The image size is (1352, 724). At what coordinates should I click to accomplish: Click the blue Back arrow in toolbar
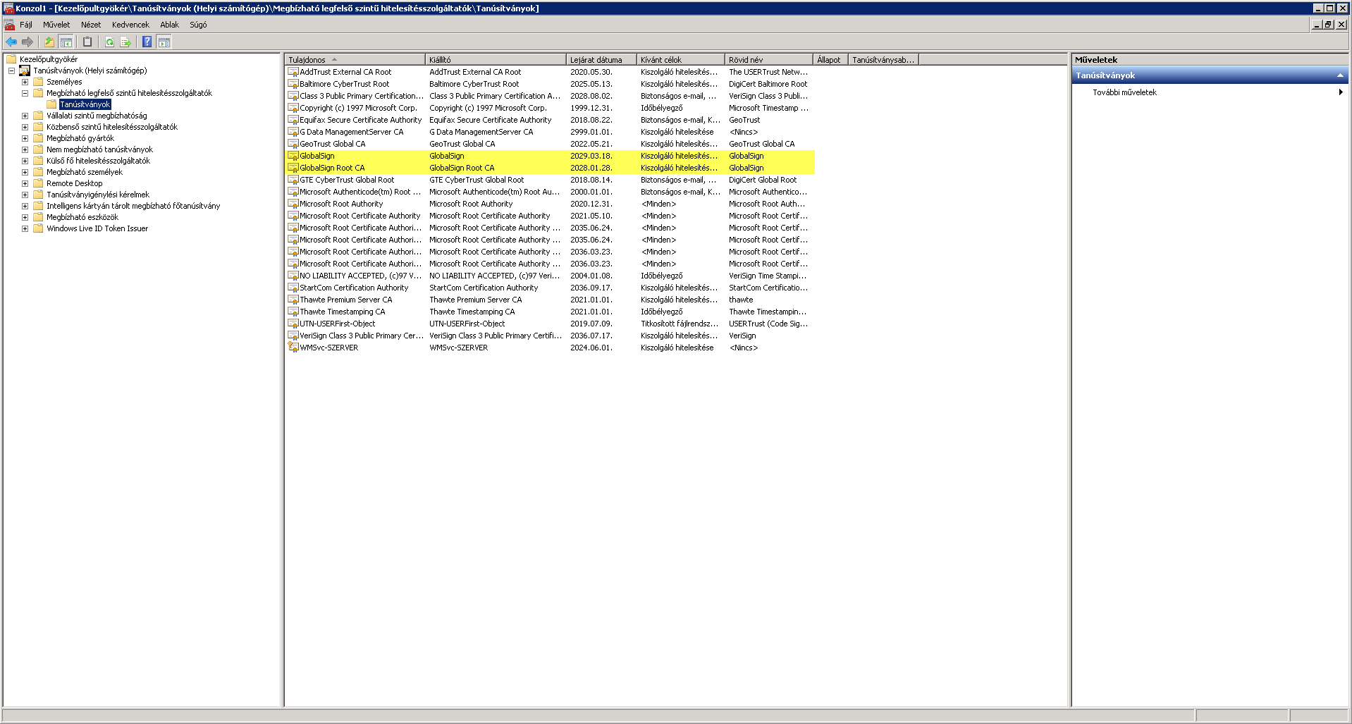(11, 42)
